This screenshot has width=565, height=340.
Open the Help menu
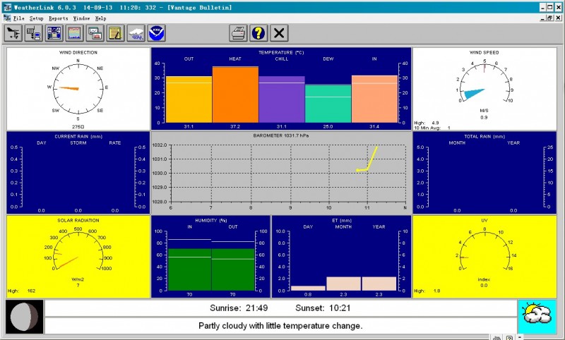[100, 18]
